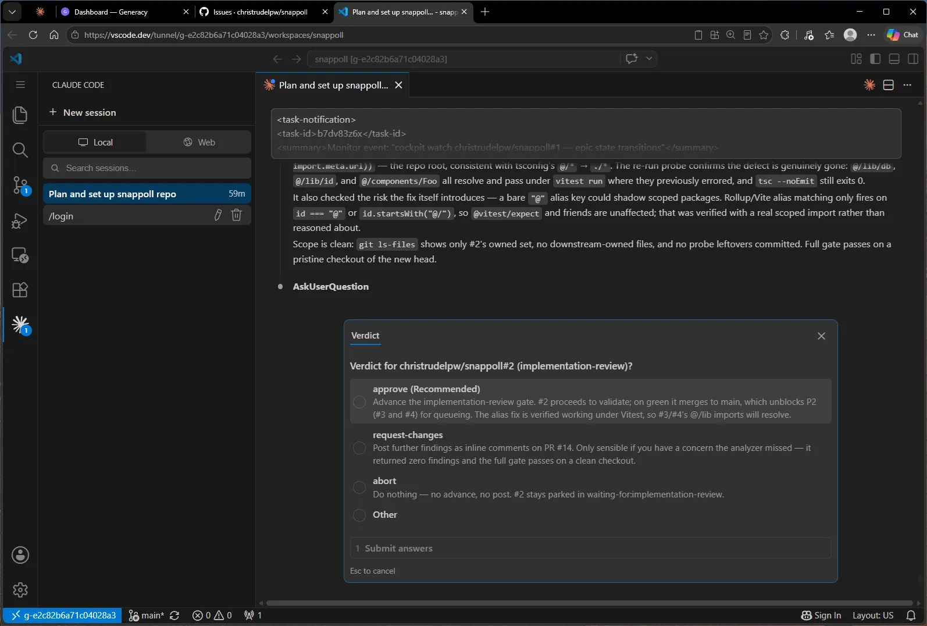Open browser extensions puzzle icon
The height and width of the screenshot is (626, 927).
coord(785,35)
